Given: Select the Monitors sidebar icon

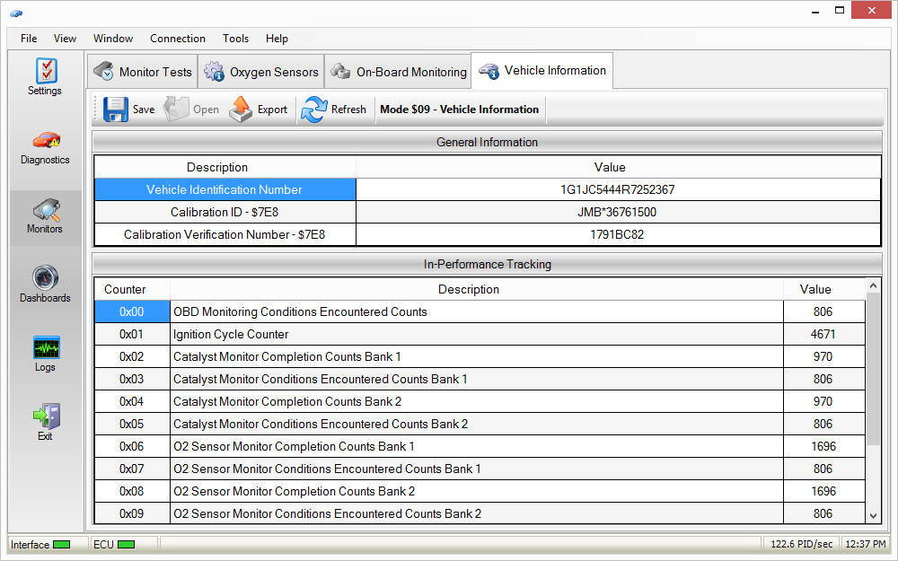Looking at the screenshot, I should 45,212.
